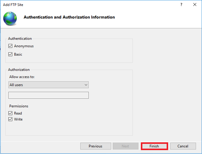Click the globe icon in the wizard header
This screenshot has height=154, width=202.
(10, 19)
